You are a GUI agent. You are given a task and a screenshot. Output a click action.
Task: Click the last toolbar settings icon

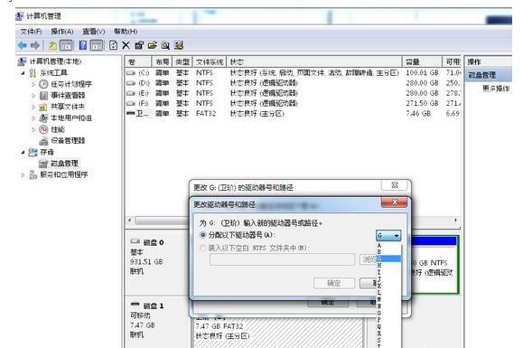[179, 45]
